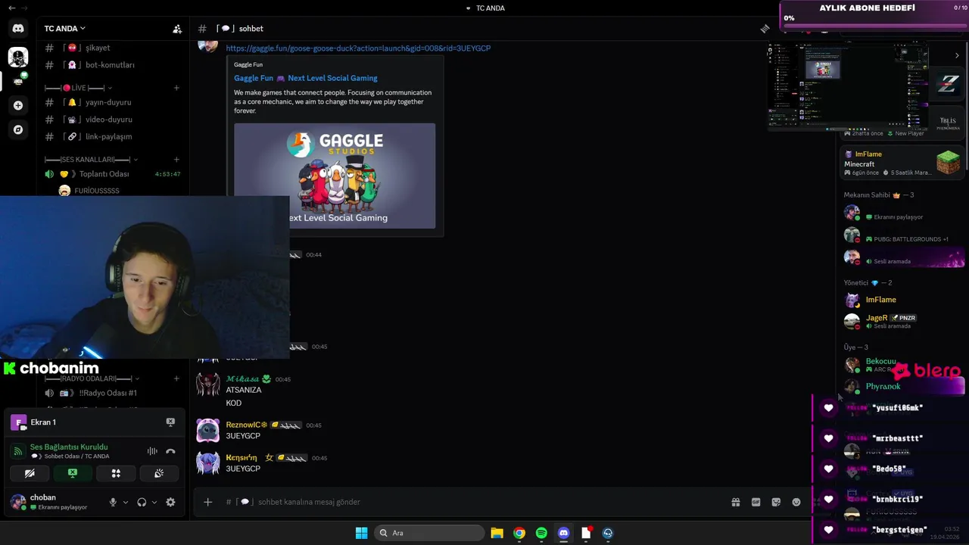Click the Mikasa avatar
The width and height of the screenshot is (969, 545).
207,385
